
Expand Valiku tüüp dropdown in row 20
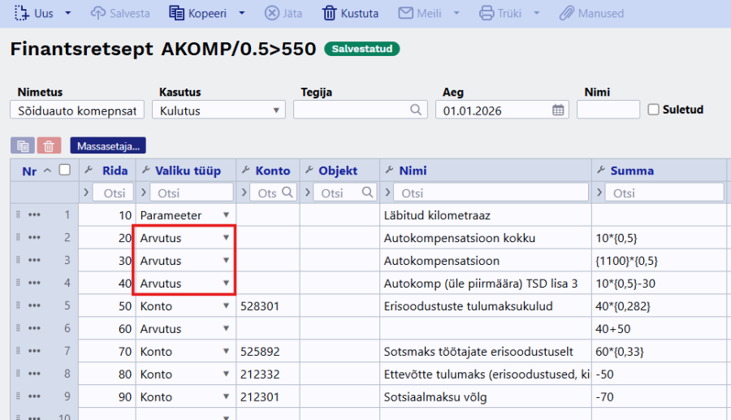(x=226, y=238)
